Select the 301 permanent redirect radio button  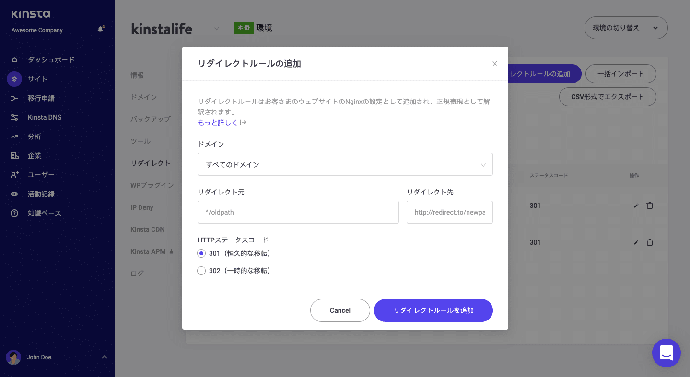(x=201, y=253)
